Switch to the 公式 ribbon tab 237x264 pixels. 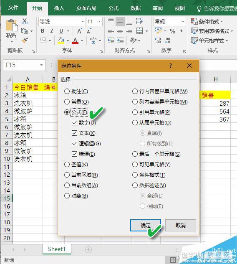click(x=113, y=8)
